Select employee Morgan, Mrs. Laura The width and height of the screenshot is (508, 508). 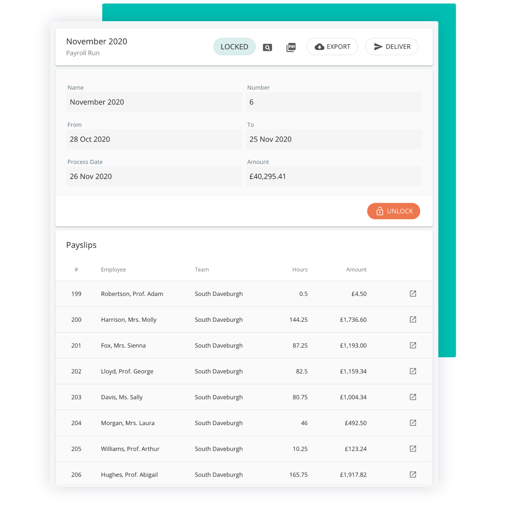[x=128, y=423]
